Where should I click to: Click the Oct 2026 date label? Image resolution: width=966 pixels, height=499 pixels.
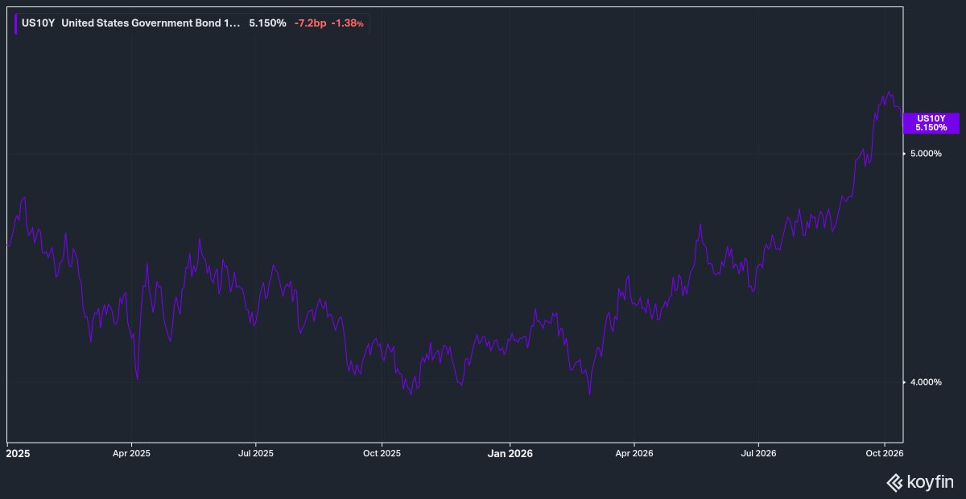coord(885,453)
